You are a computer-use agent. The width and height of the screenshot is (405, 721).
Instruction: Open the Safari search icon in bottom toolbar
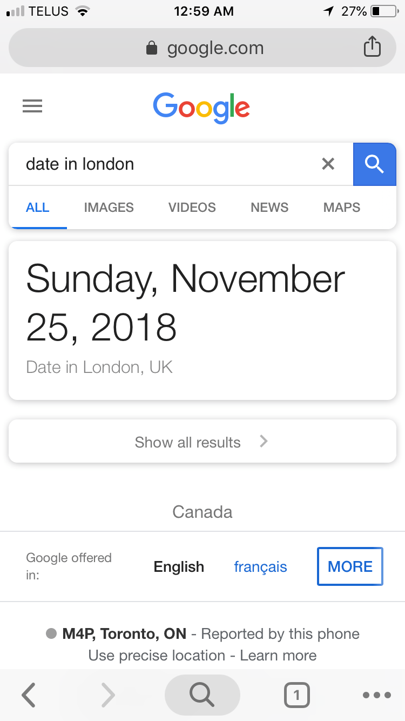[202, 695]
